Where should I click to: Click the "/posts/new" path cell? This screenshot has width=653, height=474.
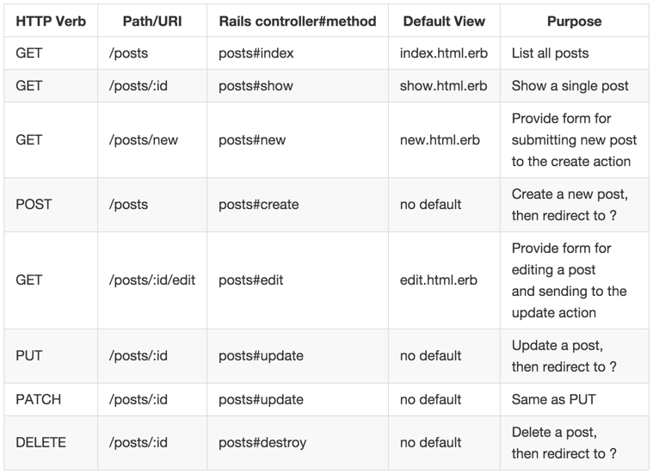pos(144,140)
